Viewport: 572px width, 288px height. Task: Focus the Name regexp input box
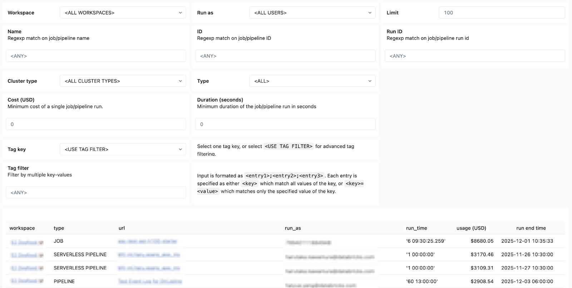[x=96, y=56]
